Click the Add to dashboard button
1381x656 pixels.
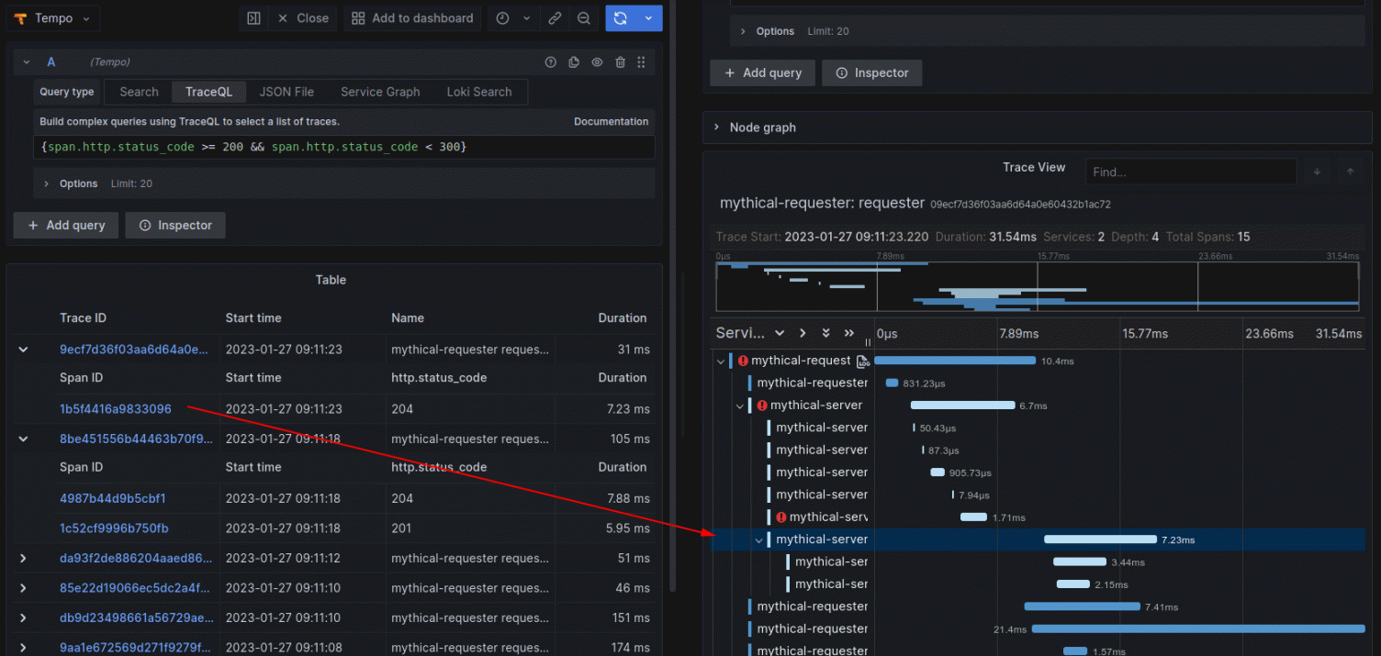tap(411, 18)
